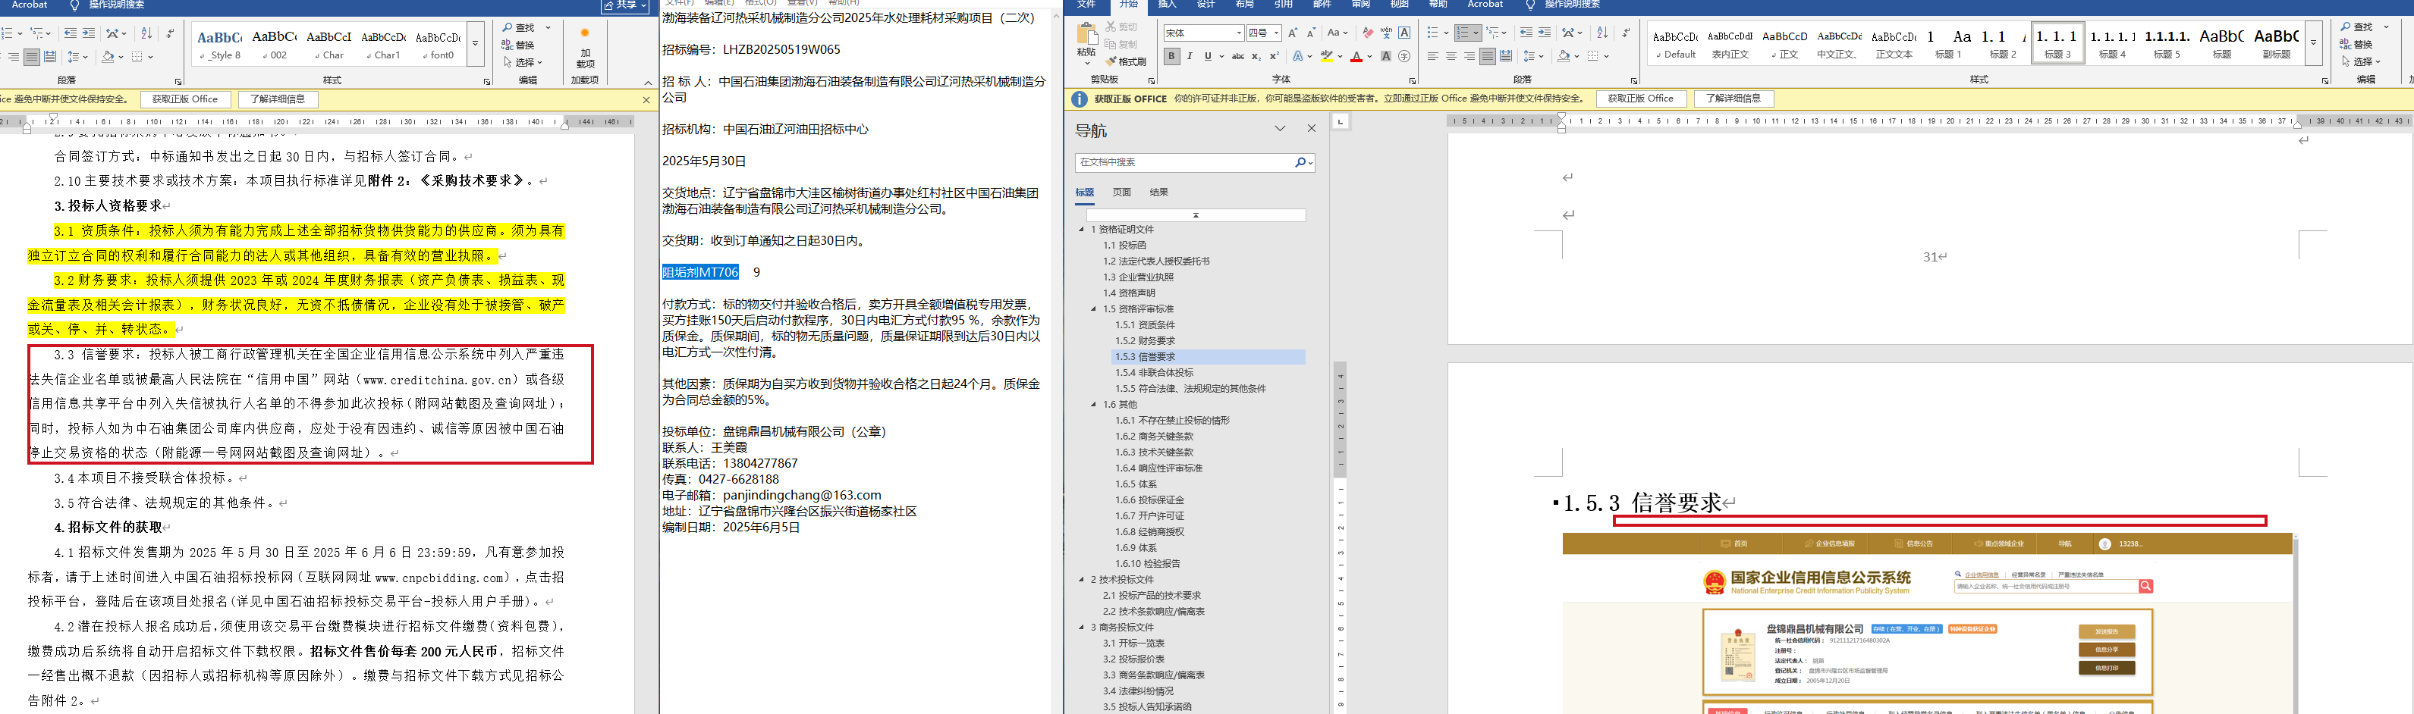Toggle Center alignment
The image size is (2414, 714).
[x=1451, y=57]
